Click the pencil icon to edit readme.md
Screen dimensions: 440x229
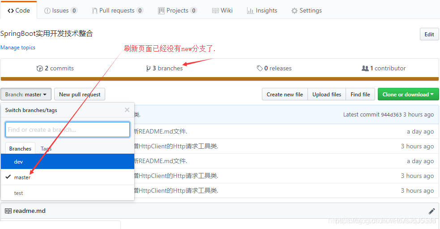click(x=431, y=211)
